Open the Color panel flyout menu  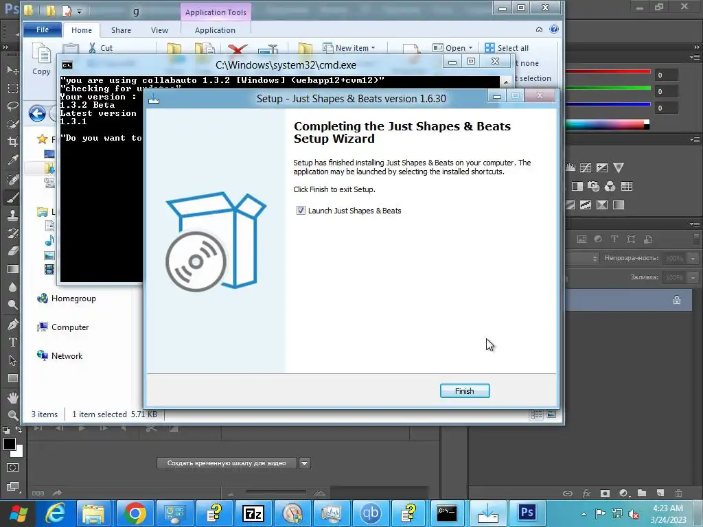[694, 57]
